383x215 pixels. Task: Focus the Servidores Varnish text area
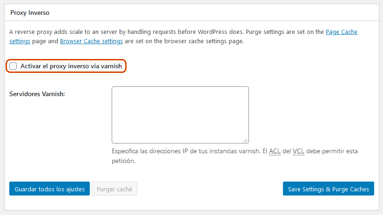coord(180,115)
